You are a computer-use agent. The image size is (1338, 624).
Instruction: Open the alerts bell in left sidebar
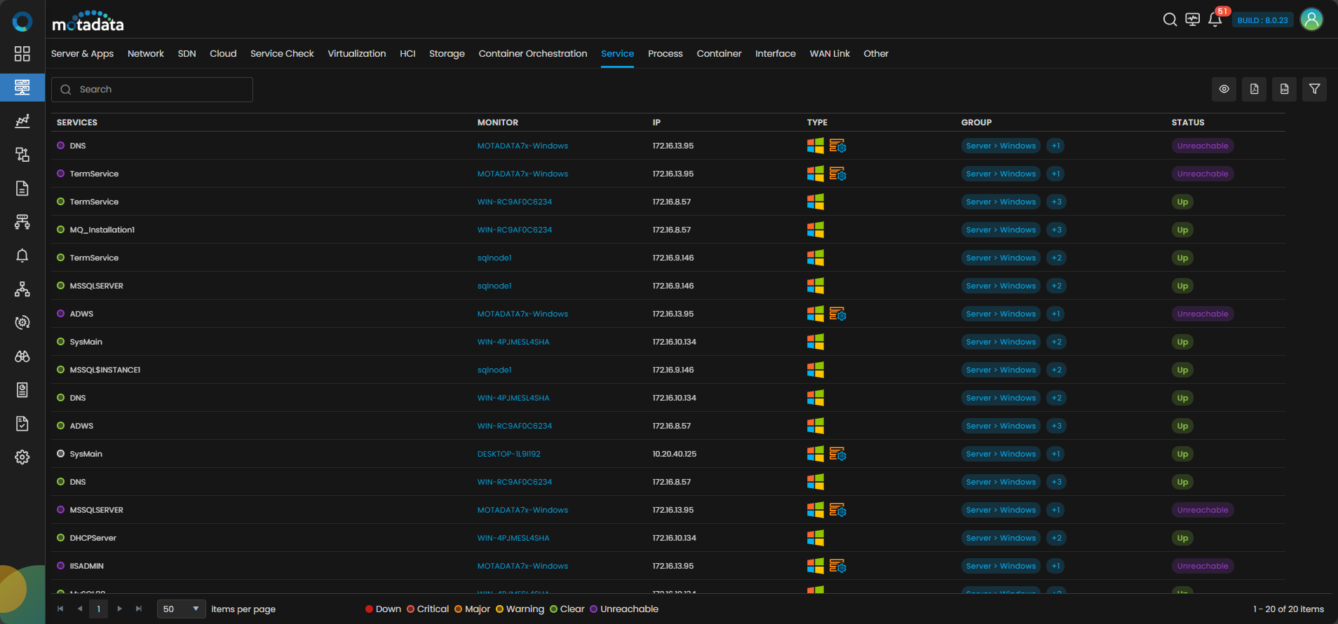pyautogui.click(x=22, y=256)
